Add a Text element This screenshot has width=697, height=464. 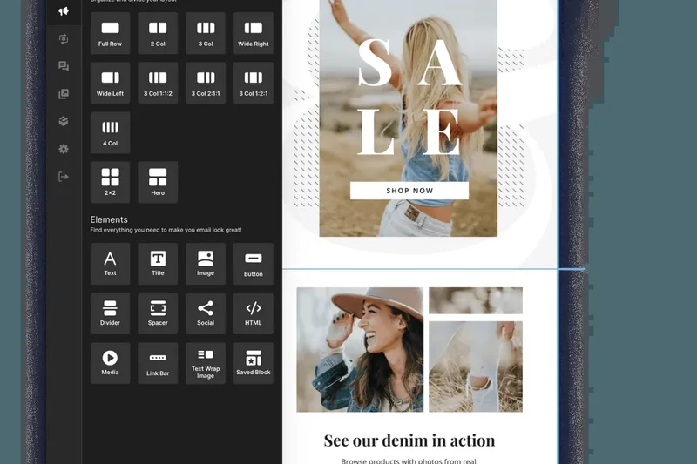(x=111, y=264)
